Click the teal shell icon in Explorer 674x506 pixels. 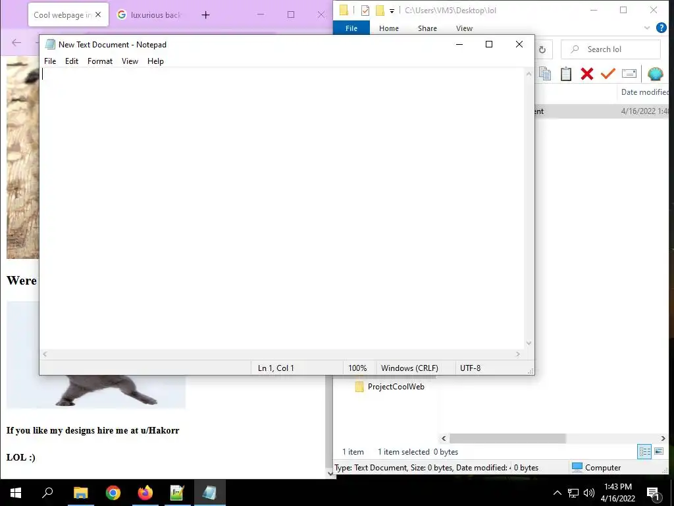[x=655, y=74]
